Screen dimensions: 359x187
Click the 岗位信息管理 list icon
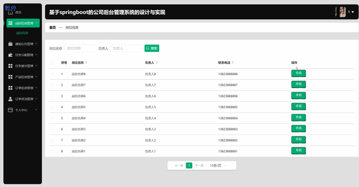click(10, 23)
